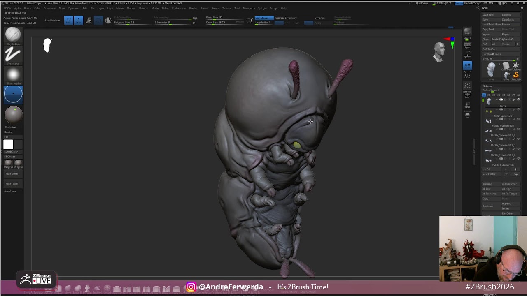The width and height of the screenshot is (527, 296).
Task: Collapse the Subtool section header
Action: (488, 86)
